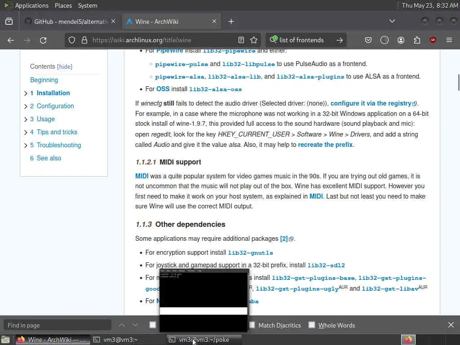Open the Places menu
The height and width of the screenshot is (345, 460).
click(x=63, y=5)
